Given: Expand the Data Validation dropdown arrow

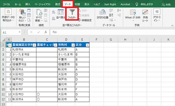Looking at the screenshot, I should (x=115, y=20).
